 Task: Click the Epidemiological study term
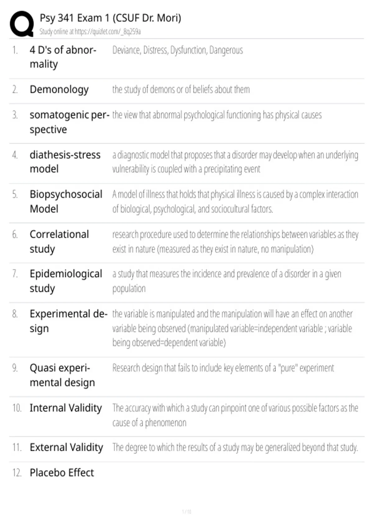pyautogui.click(x=66, y=281)
